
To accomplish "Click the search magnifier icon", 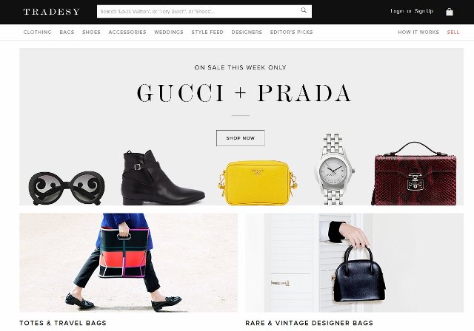I will pyautogui.click(x=304, y=10).
